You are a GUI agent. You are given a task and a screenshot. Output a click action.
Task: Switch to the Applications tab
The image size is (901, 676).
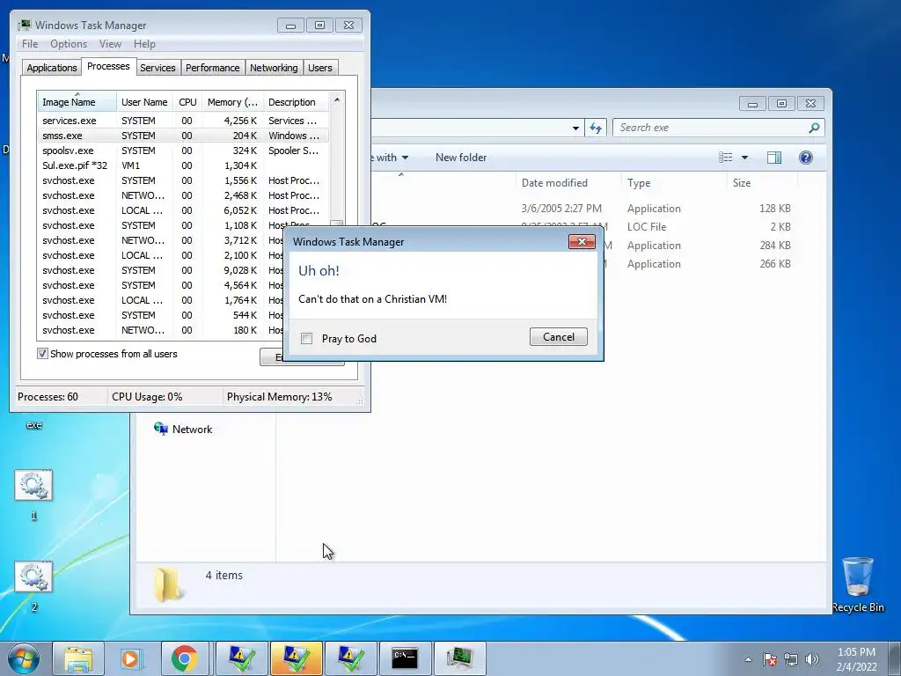pyautogui.click(x=52, y=68)
